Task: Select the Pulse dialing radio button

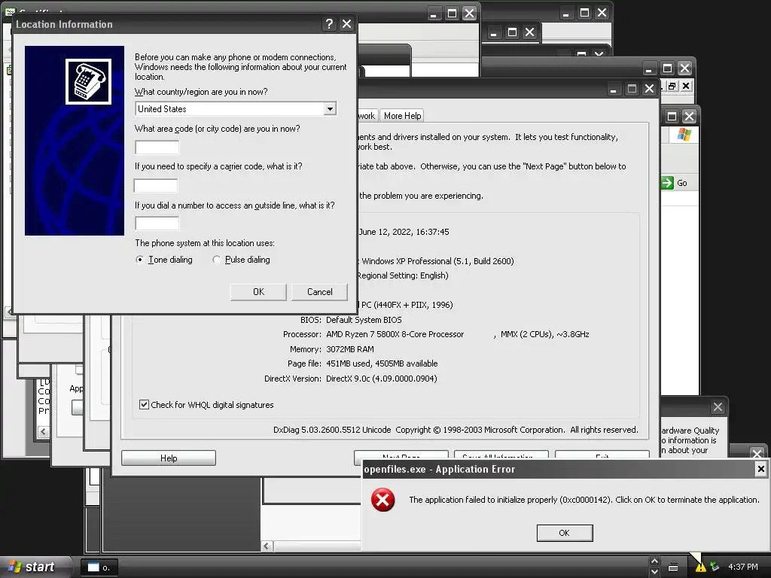Action: click(216, 260)
